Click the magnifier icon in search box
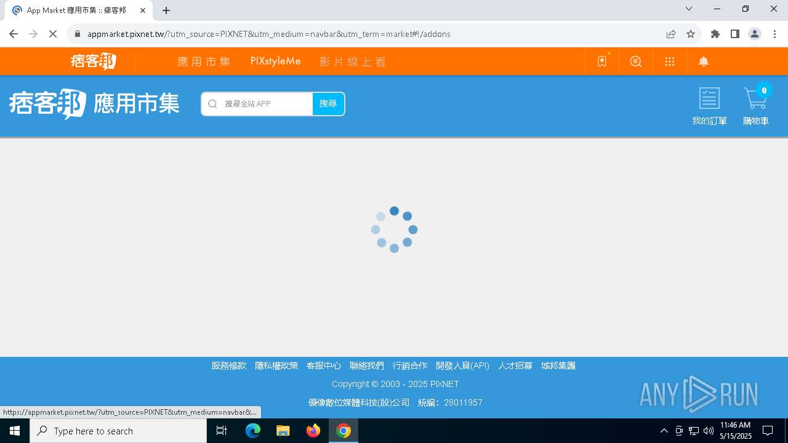This screenshot has width=788, height=443. (212, 104)
